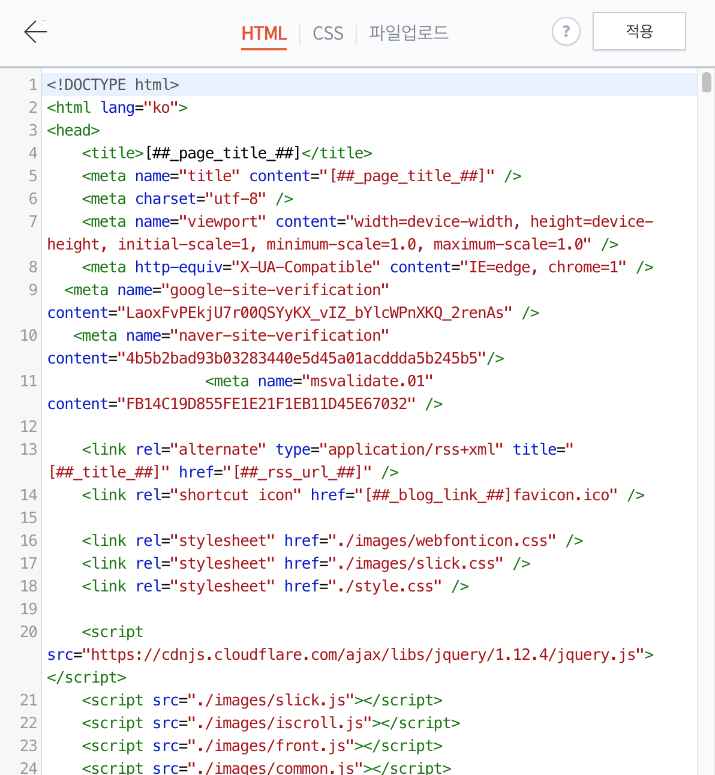Click the ./style.css stylesheet line

[x=275, y=586]
